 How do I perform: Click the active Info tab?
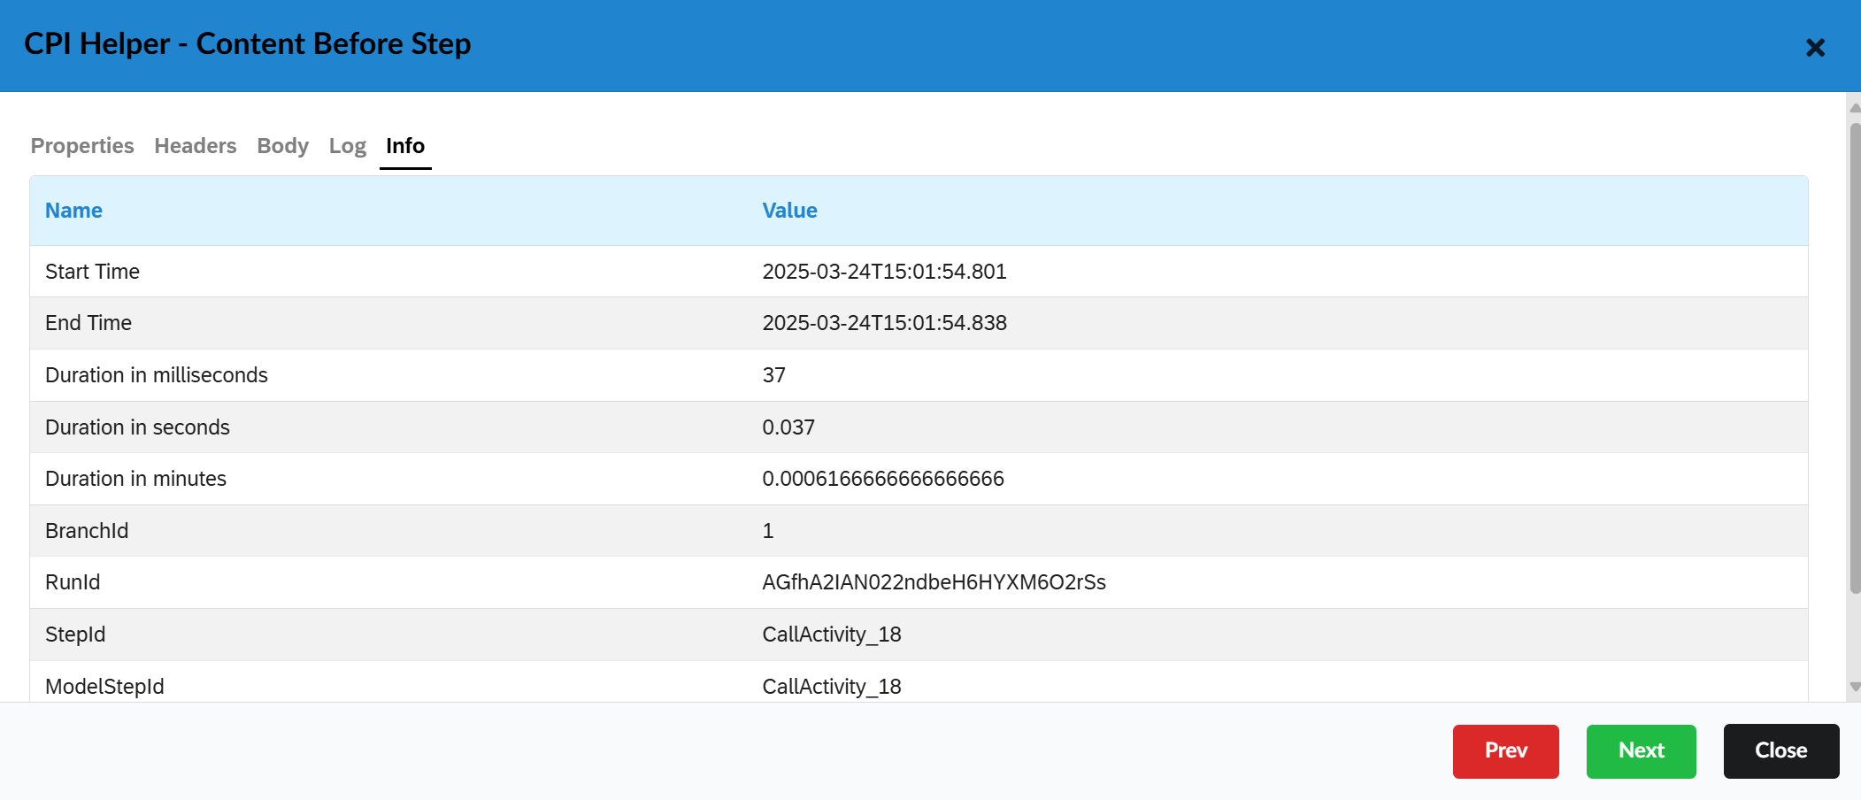click(405, 146)
